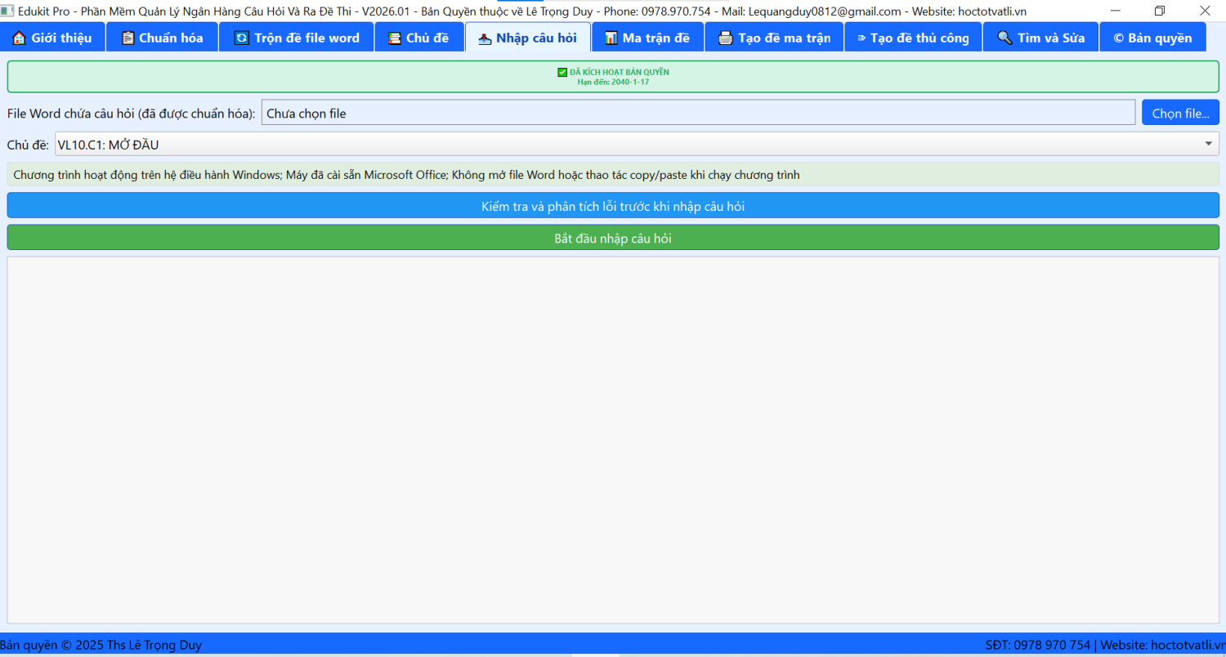This screenshot has height=657, width=1226.
Task: Click the Chọn file... button
Action: pyautogui.click(x=1179, y=113)
